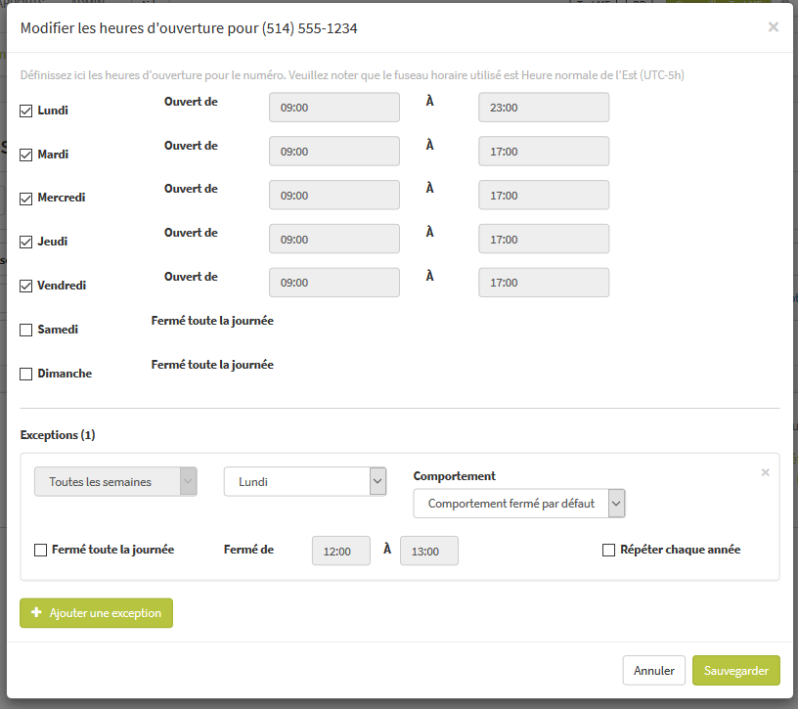Click exception end time field 13:00
Image resolution: width=798 pixels, height=709 pixels.
pyautogui.click(x=429, y=551)
